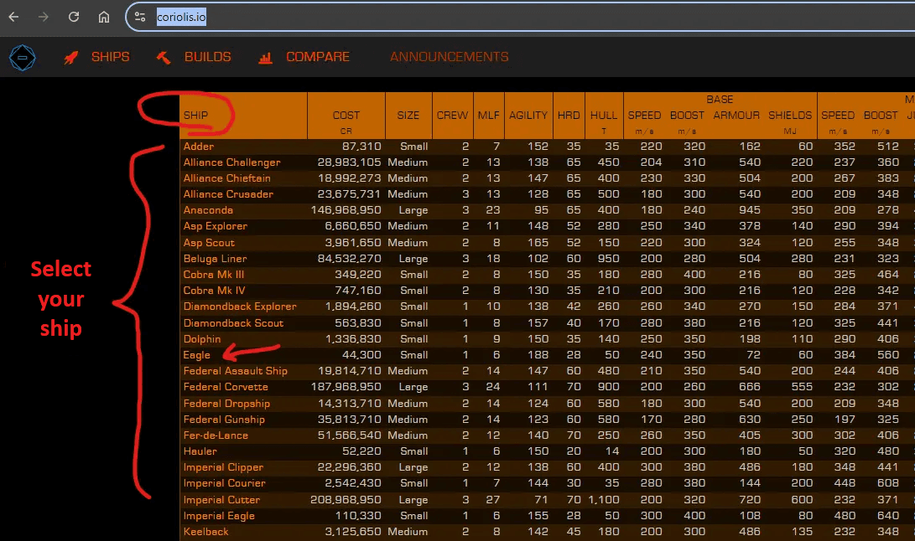Reload the page in browser

click(x=74, y=17)
